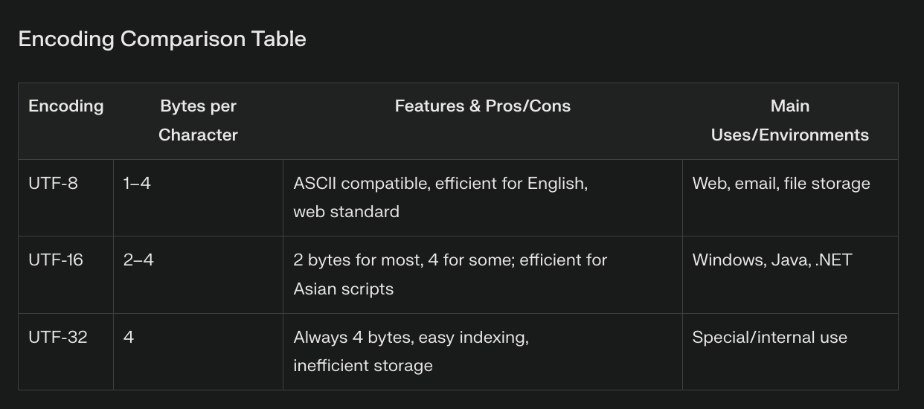Click the '.NET' text in UTF-16 row
The height and width of the screenshot is (409, 924).
833,260
